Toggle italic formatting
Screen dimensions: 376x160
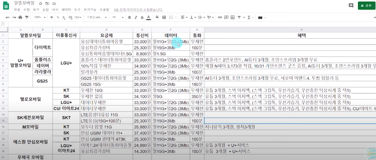pos(136,18)
